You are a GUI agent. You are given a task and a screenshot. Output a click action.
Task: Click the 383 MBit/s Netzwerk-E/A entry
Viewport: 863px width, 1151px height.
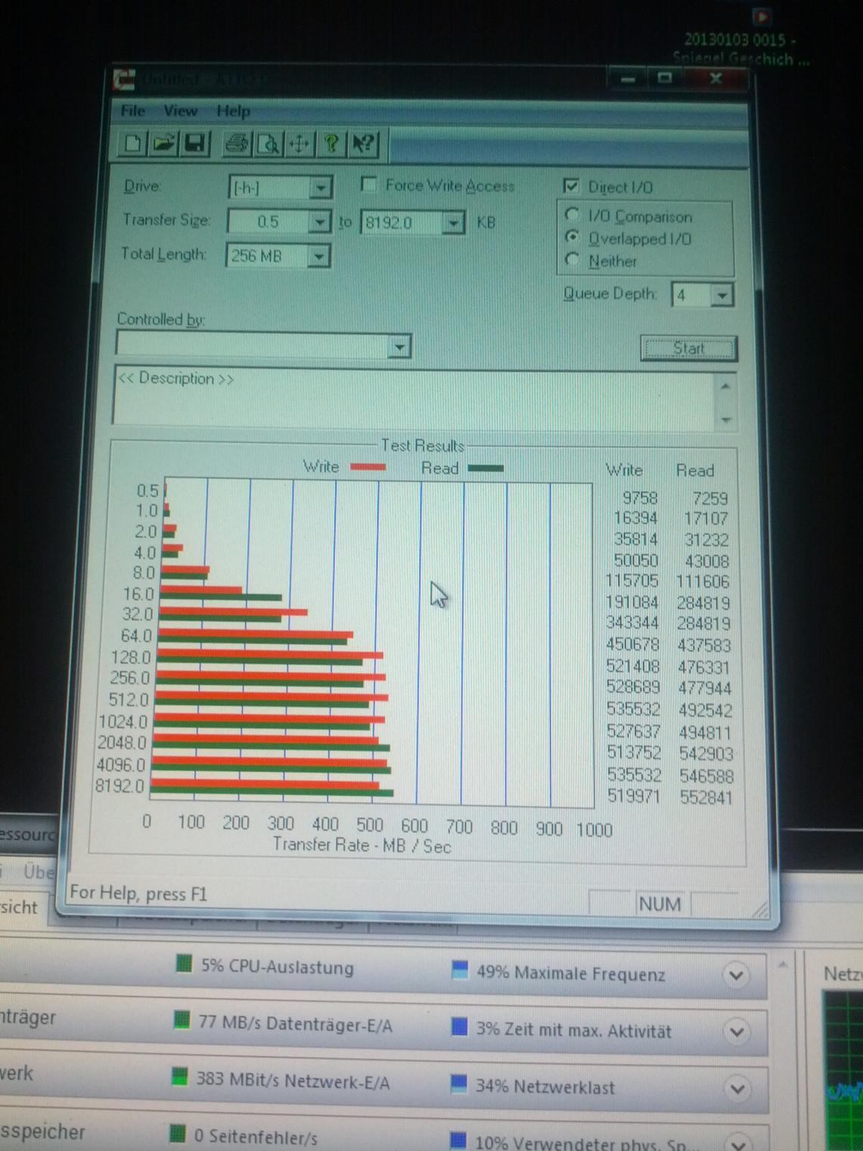point(293,1080)
